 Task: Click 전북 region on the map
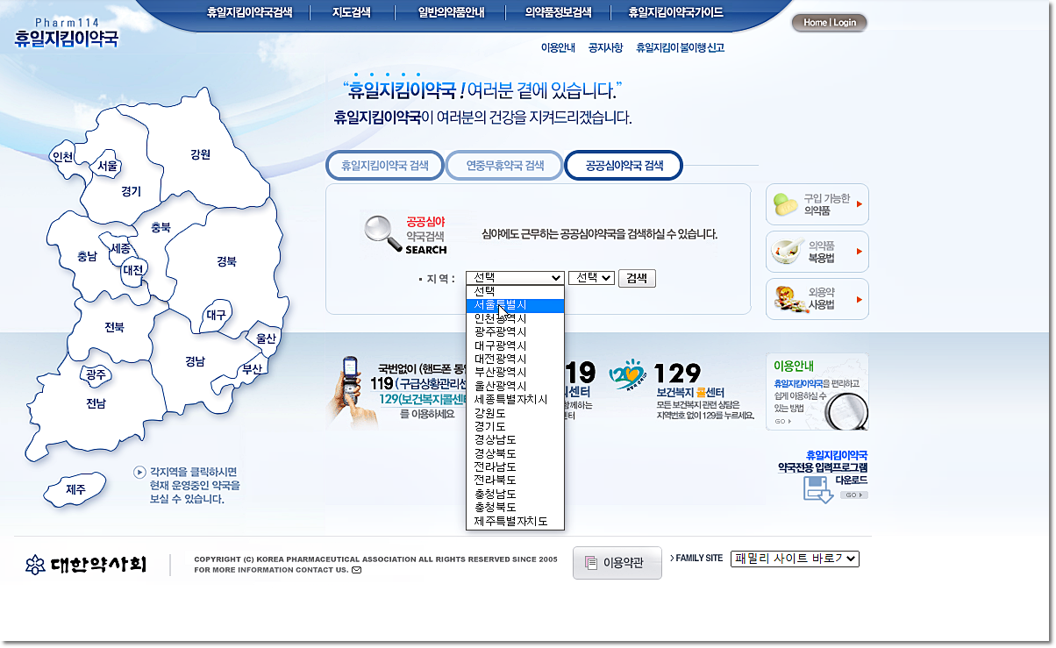[x=114, y=327]
